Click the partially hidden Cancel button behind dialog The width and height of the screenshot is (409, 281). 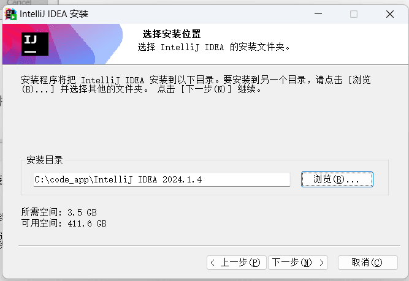(x=18, y=3)
